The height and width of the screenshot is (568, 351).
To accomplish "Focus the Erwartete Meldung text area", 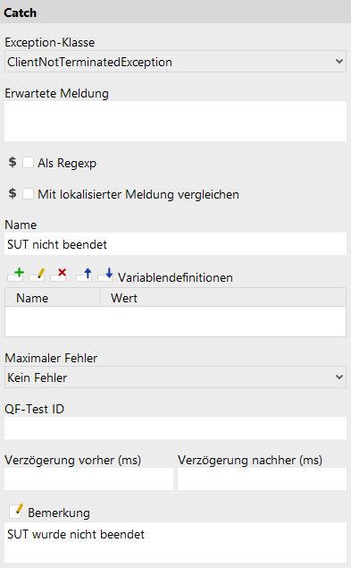I will pyautogui.click(x=175, y=122).
